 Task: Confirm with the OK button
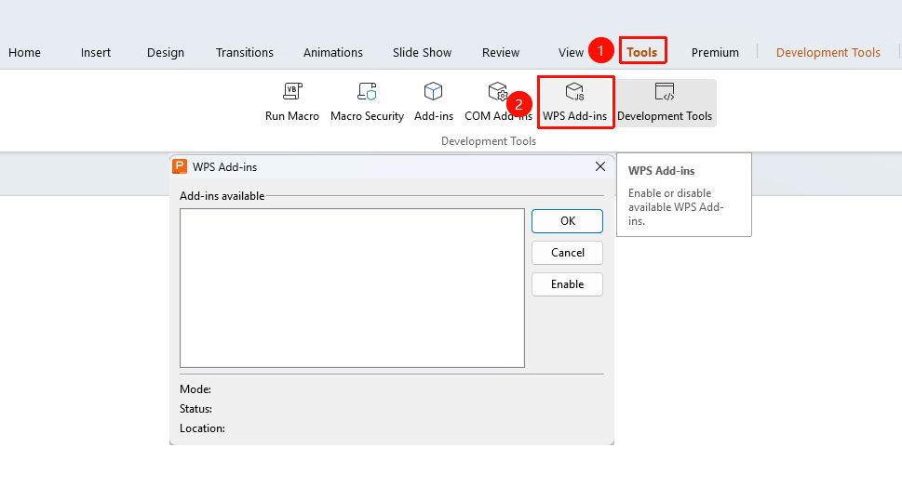pyautogui.click(x=567, y=221)
